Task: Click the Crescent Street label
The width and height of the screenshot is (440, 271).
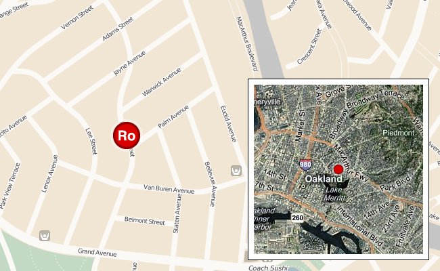Action: click(309, 46)
